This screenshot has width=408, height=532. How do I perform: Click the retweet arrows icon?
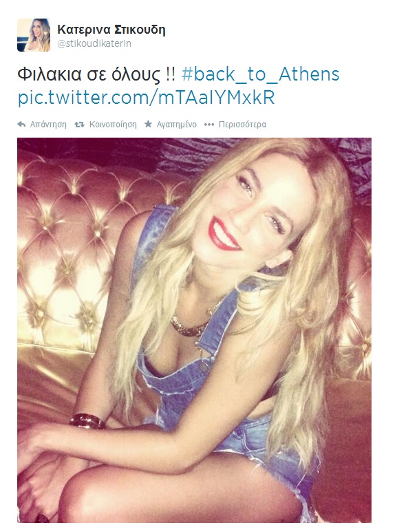coord(79,125)
